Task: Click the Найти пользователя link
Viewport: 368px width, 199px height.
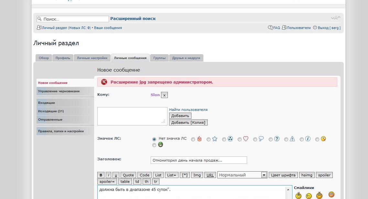Action: coord(188,110)
